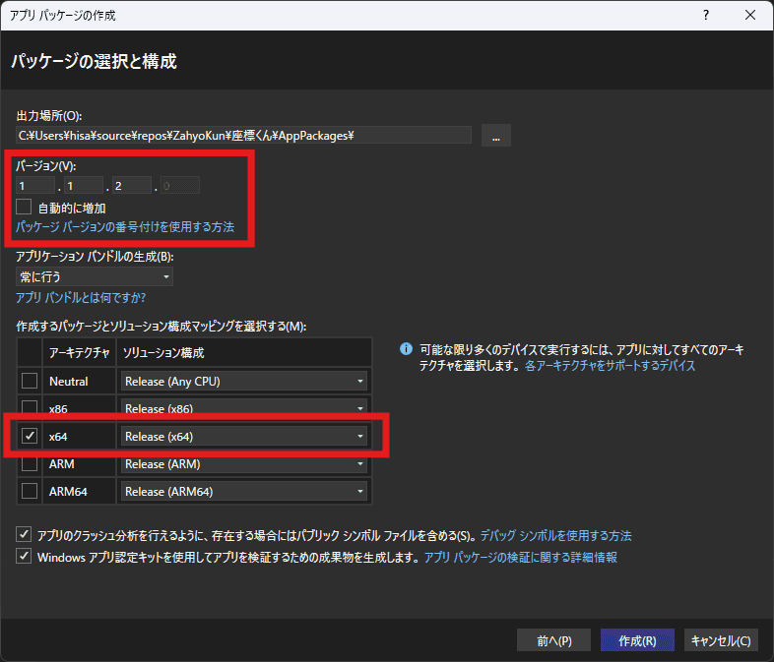Open the アプリ バンドルとは何ですか? link
This screenshot has height=662, width=774.
click(81, 297)
